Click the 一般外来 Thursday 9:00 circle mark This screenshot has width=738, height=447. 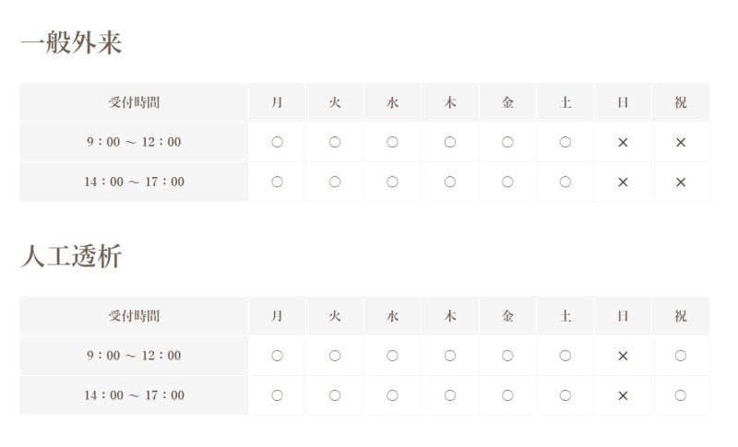(450, 142)
